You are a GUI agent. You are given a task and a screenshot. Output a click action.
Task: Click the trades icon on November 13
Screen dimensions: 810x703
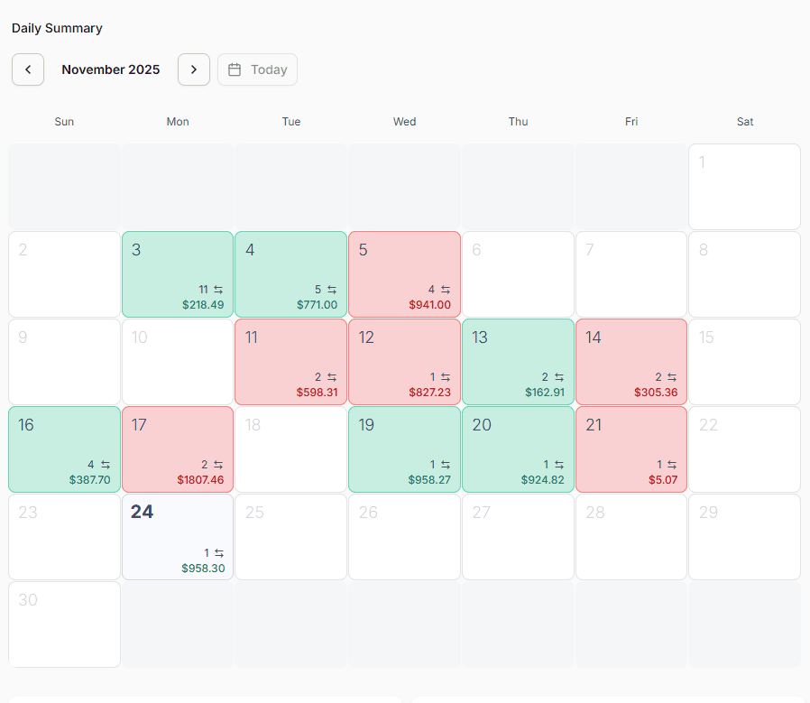click(559, 377)
